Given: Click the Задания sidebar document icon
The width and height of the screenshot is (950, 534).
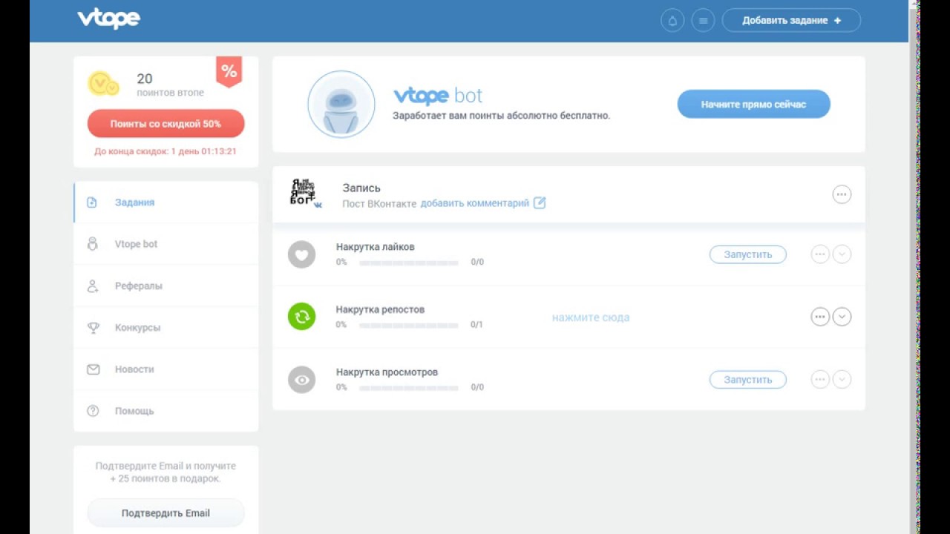Looking at the screenshot, I should pyautogui.click(x=92, y=202).
